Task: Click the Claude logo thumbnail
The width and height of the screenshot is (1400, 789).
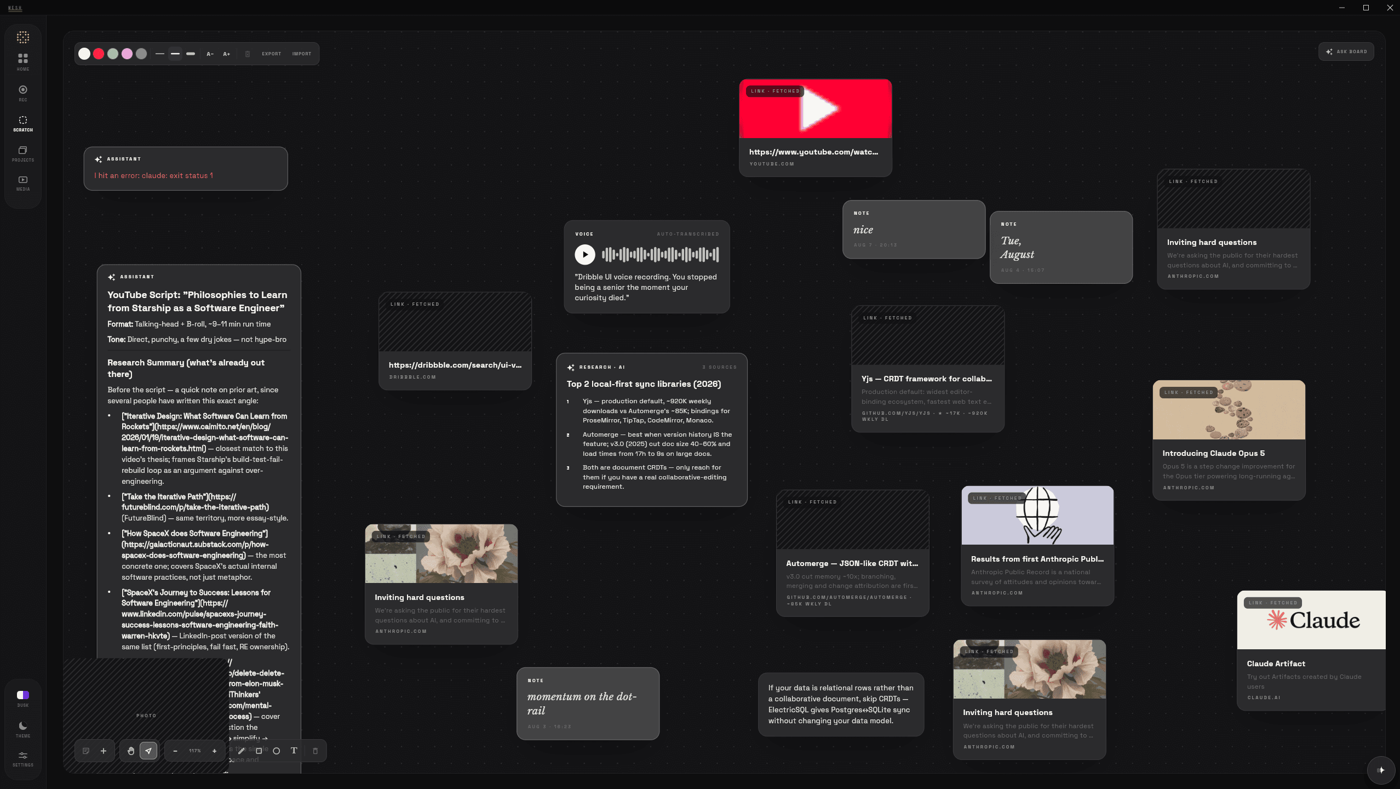Action: pyautogui.click(x=1311, y=620)
